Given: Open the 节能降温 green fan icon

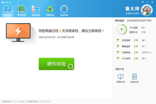Looking at the screenshot, I should tap(50, 9).
